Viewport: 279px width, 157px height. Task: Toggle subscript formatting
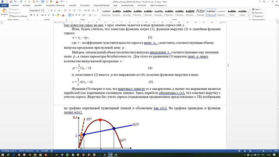click(x=45, y=15)
